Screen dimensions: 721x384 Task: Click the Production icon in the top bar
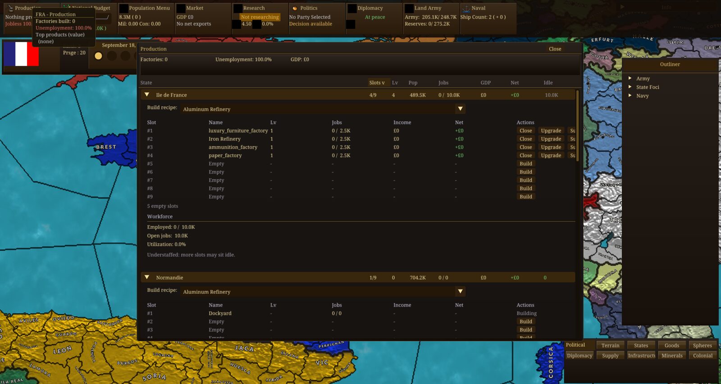tap(10, 8)
